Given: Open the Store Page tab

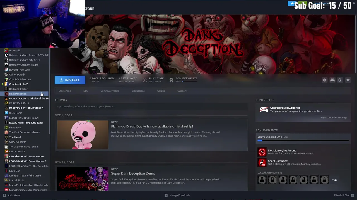Looking at the screenshot, I should click(65, 91).
